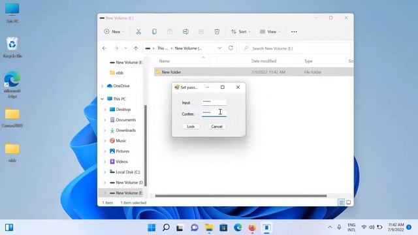Select Music in navigation pane
The width and height of the screenshot is (418, 235).
point(118,141)
